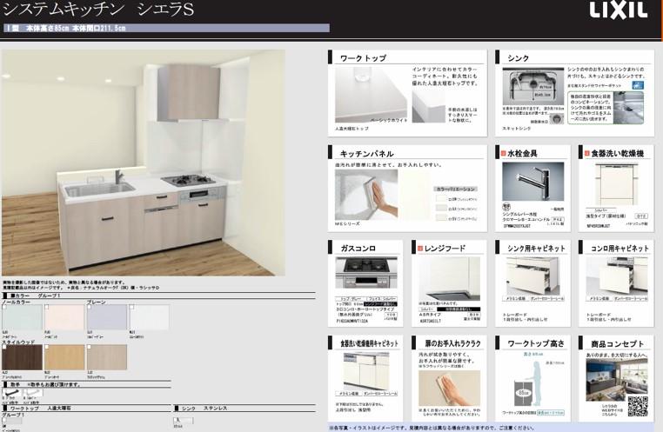Click the first white panel color variation swatch
The height and width of the screenshot is (432, 663).
coord(441,198)
